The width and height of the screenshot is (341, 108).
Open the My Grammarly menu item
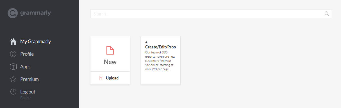pos(35,41)
